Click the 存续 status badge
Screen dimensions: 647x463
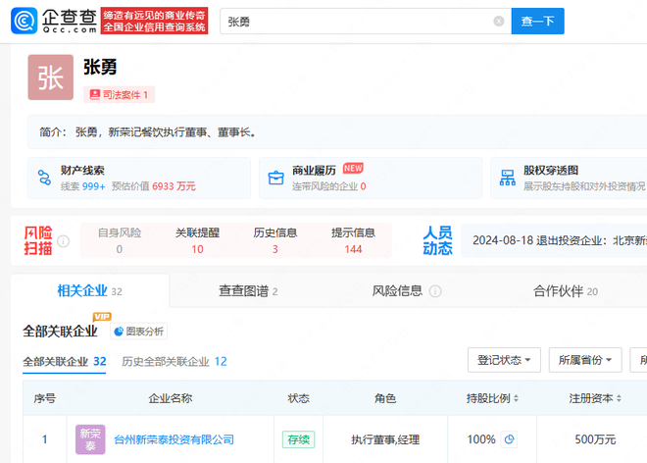coord(298,439)
